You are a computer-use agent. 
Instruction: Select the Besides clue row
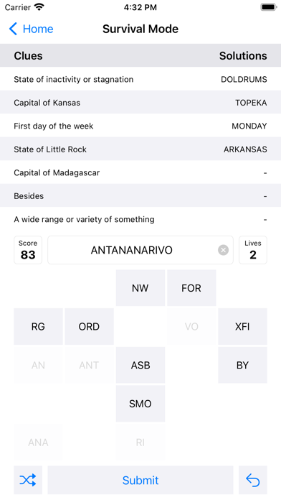[x=140, y=196]
